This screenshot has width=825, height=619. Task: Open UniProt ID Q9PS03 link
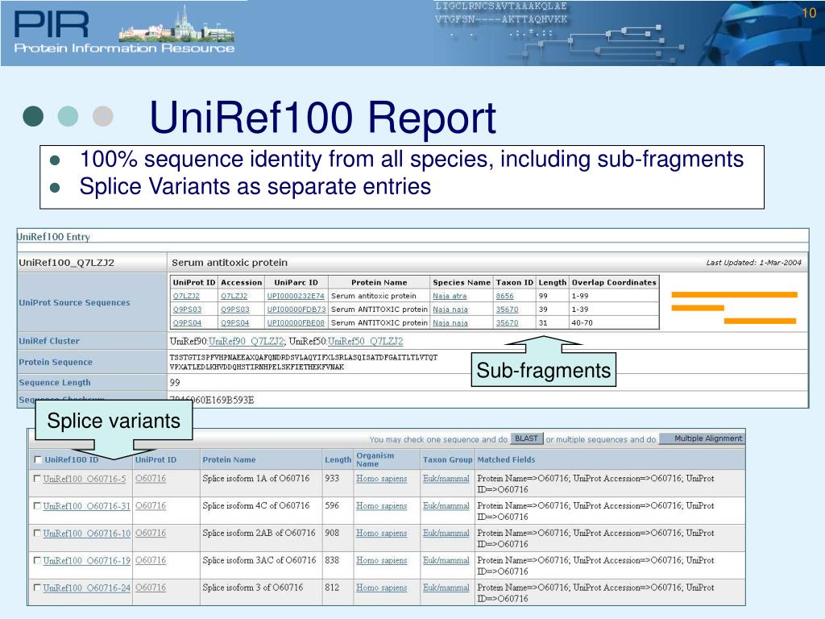(x=187, y=309)
